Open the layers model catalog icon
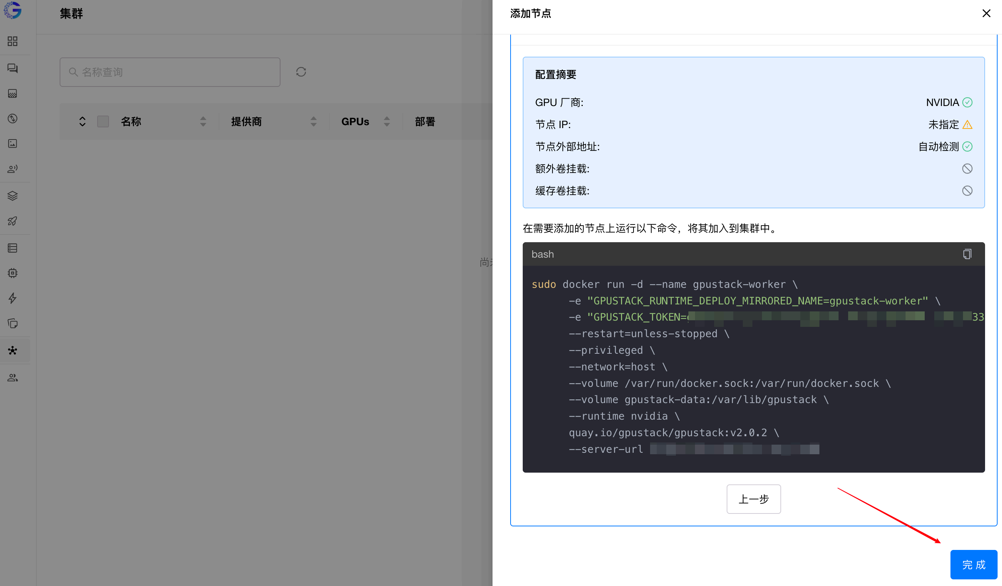Image resolution: width=1002 pixels, height=586 pixels. pyautogui.click(x=13, y=196)
